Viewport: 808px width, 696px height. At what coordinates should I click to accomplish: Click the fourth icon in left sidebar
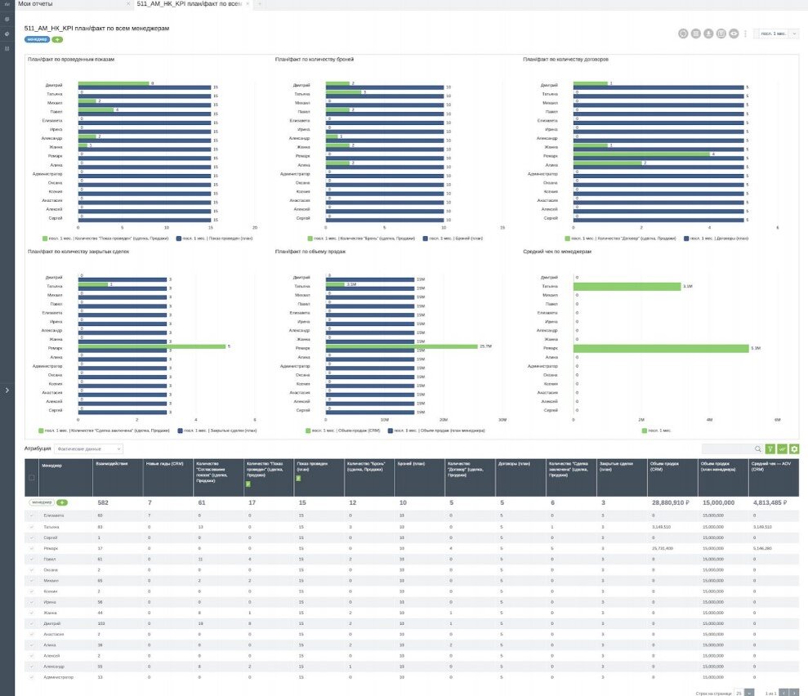(7, 48)
